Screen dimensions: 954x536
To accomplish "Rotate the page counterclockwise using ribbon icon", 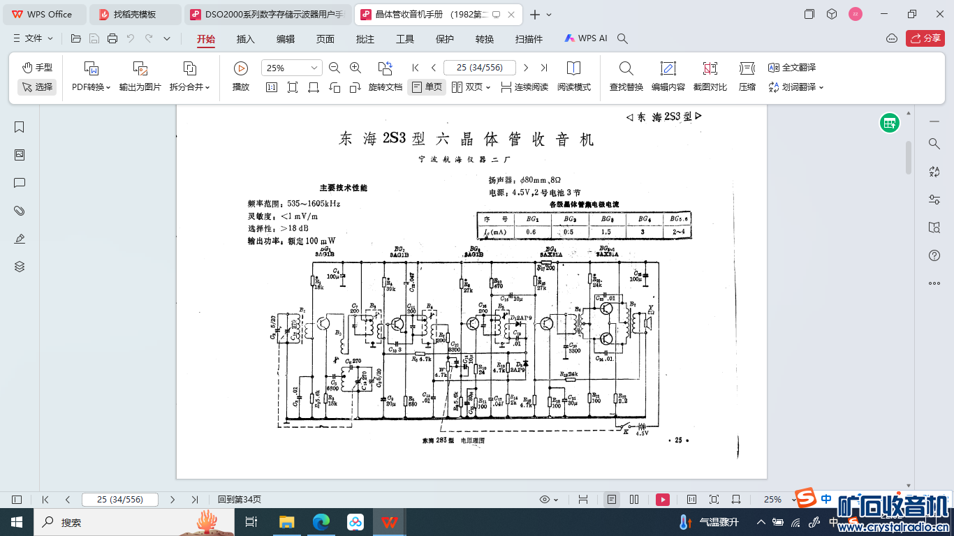I will pos(335,87).
